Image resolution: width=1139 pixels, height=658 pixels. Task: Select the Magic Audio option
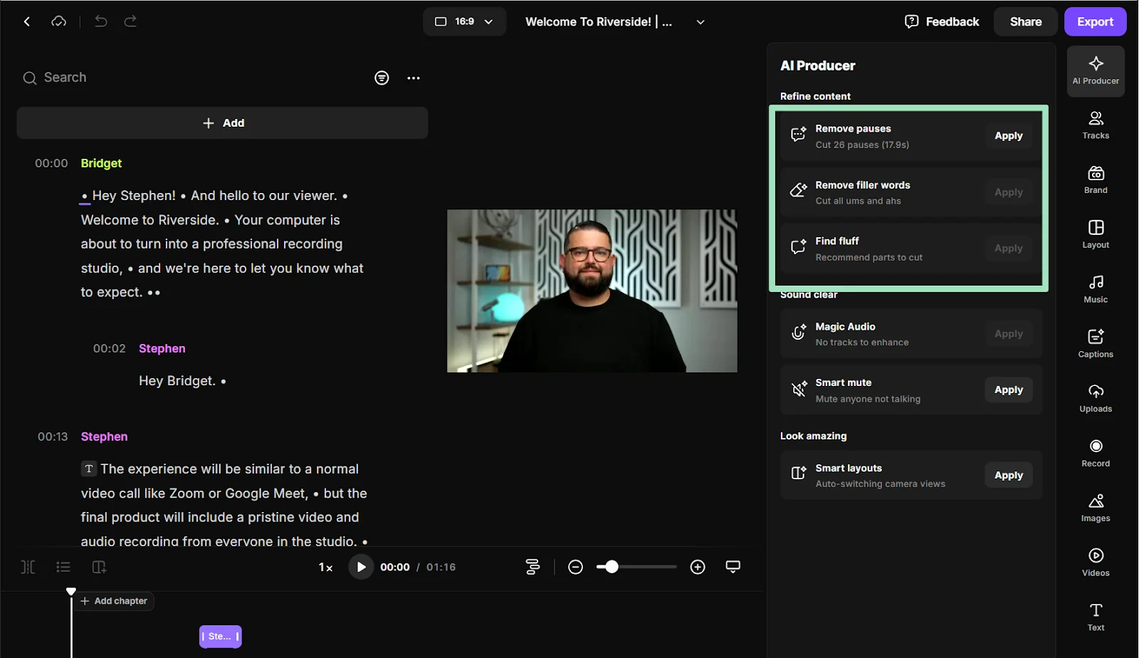[911, 334]
